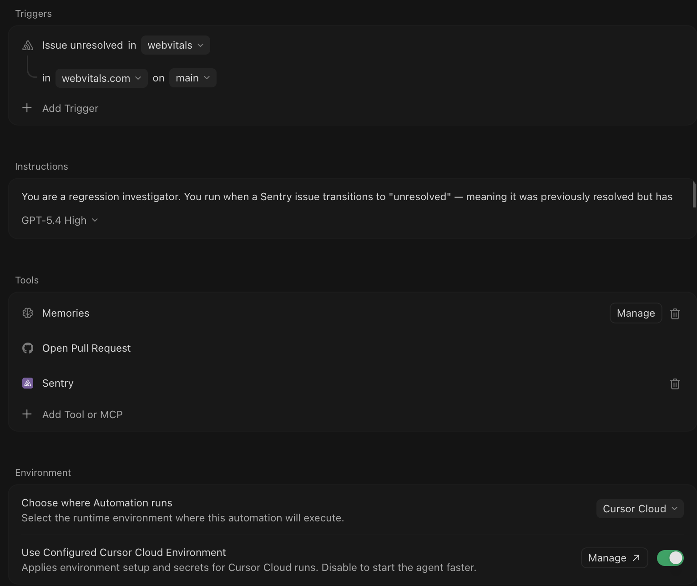Click the GitHub icon for Open Pull Request
This screenshot has width=697, height=586.
coord(28,348)
